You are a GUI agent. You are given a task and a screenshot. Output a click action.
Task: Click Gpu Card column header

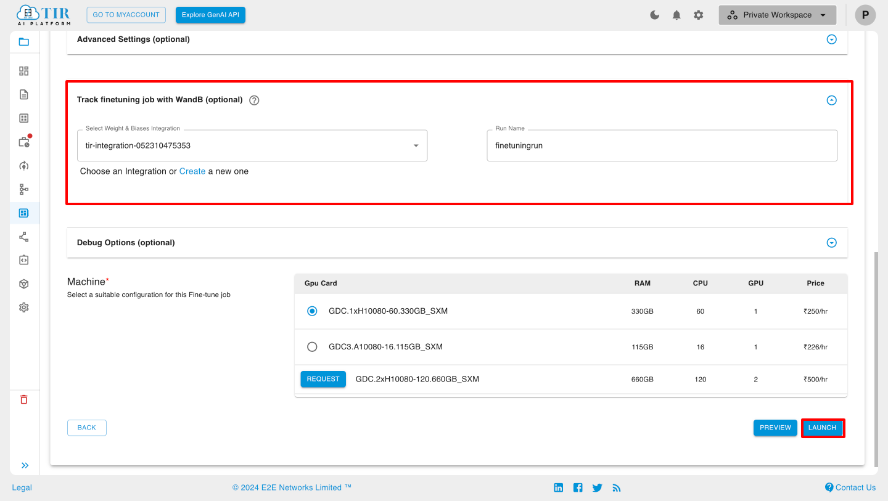321,283
